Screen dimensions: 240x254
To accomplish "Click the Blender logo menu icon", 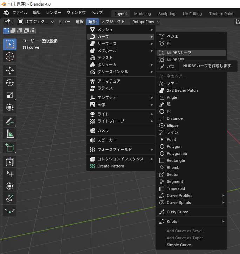I will pos(6,13).
